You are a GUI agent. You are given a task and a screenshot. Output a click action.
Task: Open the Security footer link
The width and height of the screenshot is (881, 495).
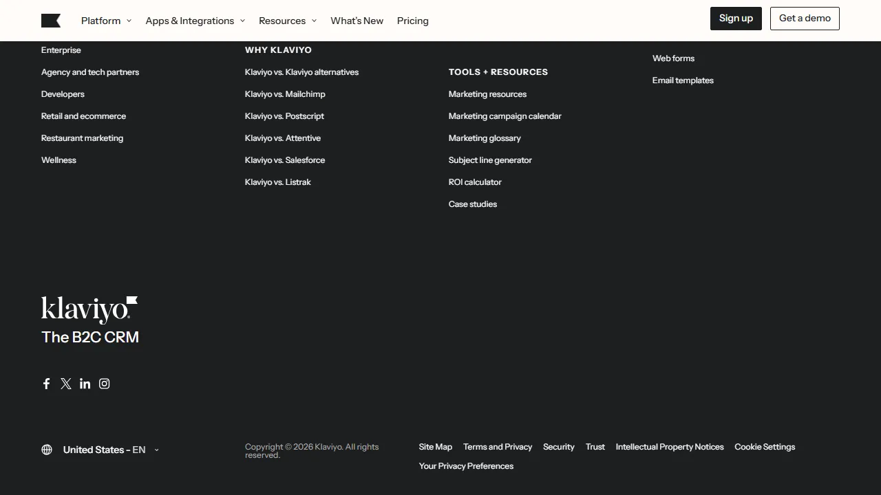558,447
